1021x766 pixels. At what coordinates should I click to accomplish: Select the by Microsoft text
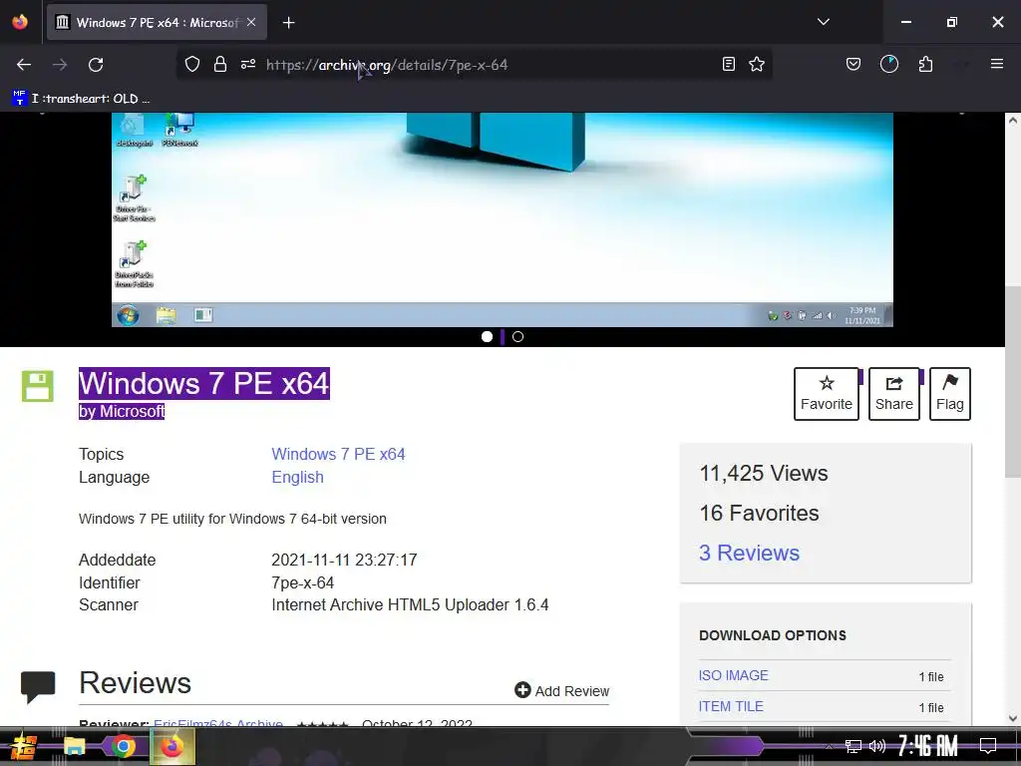(122, 411)
